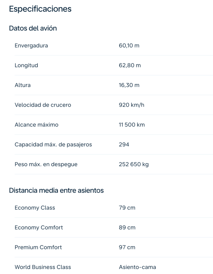
Task: Click the Altura row label
Action: [23, 85]
